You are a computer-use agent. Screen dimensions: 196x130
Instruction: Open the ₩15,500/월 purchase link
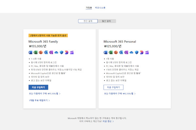45,94
